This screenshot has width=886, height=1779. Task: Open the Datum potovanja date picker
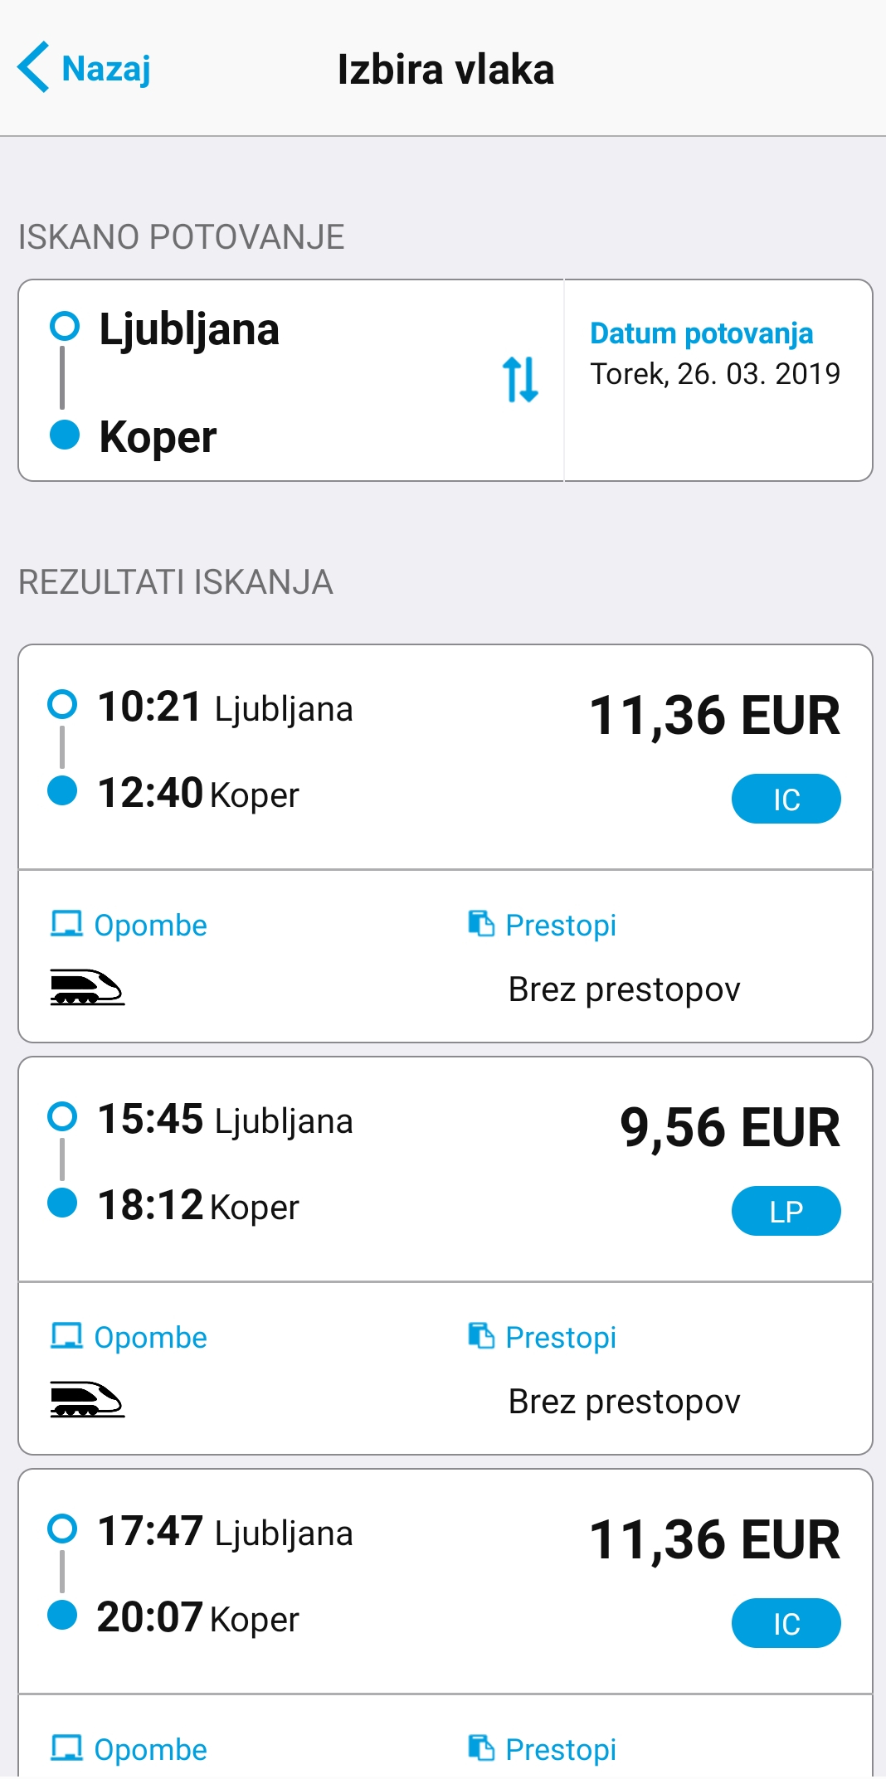pos(714,354)
